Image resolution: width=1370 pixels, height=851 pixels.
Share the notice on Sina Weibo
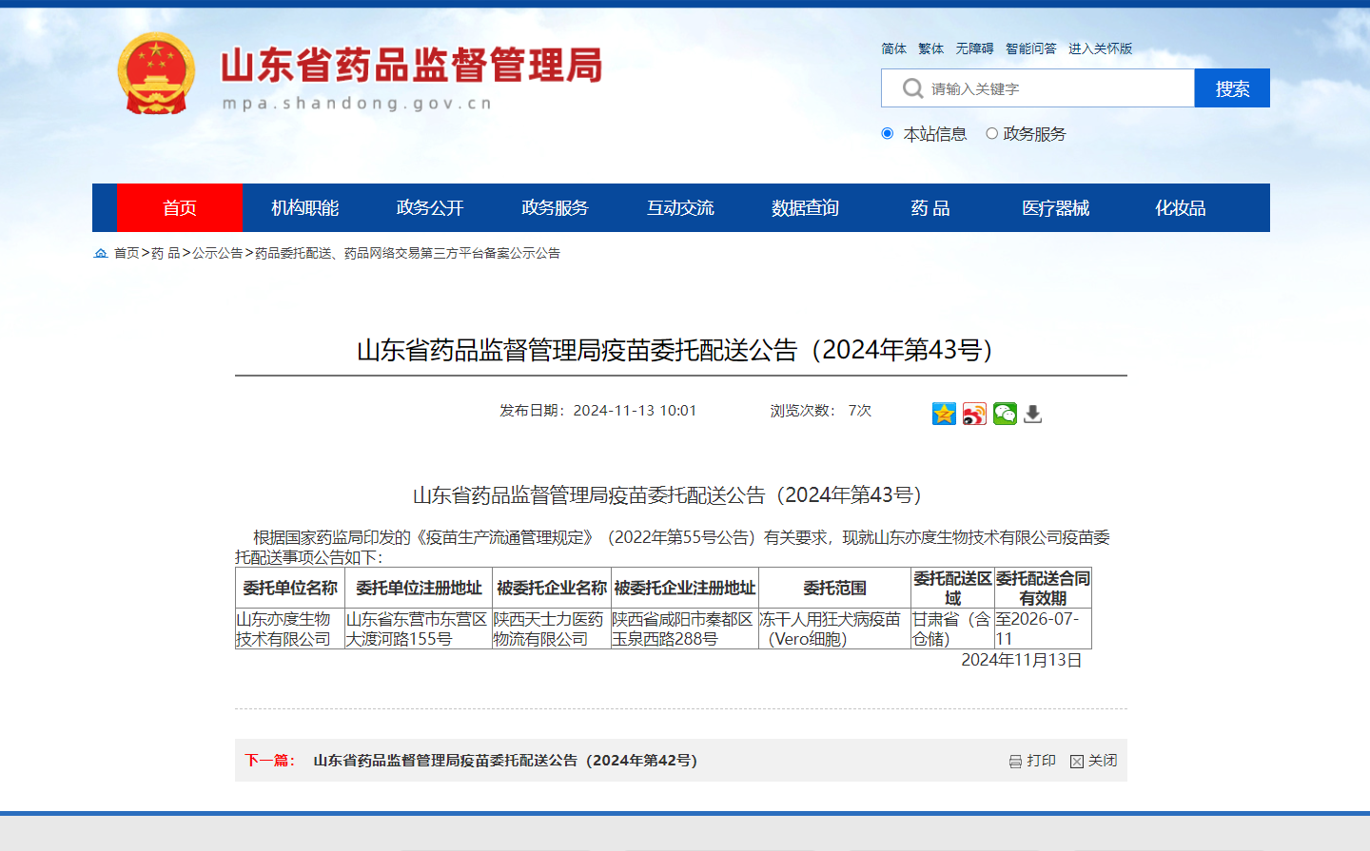click(x=974, y=414)
